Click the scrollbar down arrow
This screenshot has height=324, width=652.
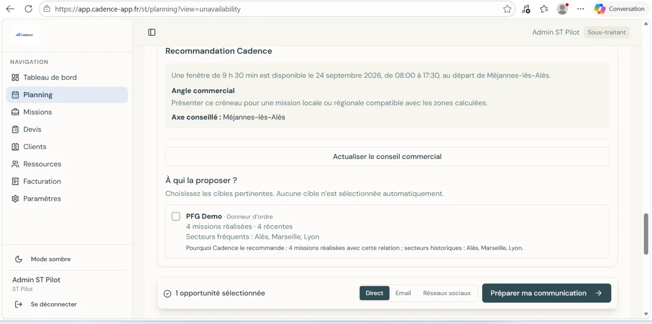click(x=646, y=314)
